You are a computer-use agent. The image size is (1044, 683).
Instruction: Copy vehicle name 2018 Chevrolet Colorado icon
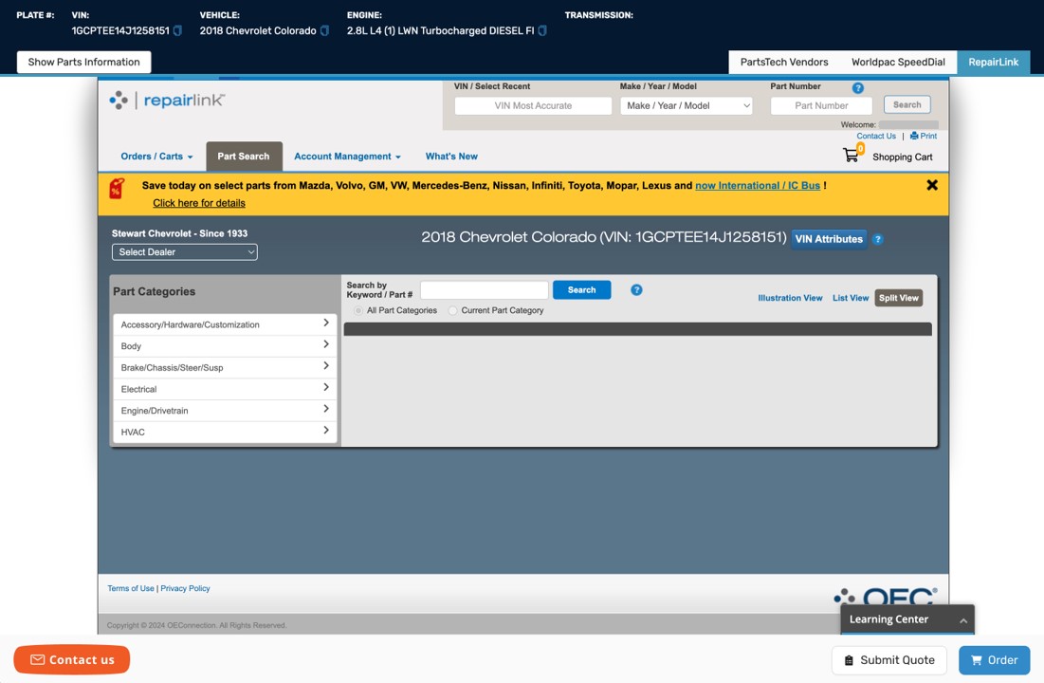(325, 30)
